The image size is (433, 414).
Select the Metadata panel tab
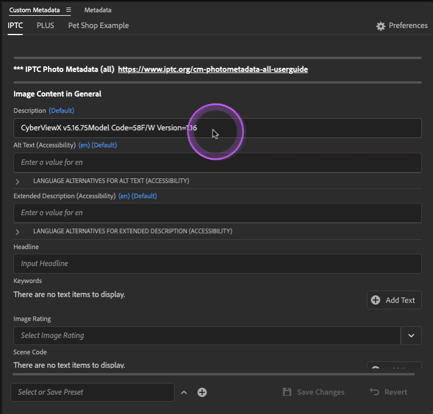(98, 11)
